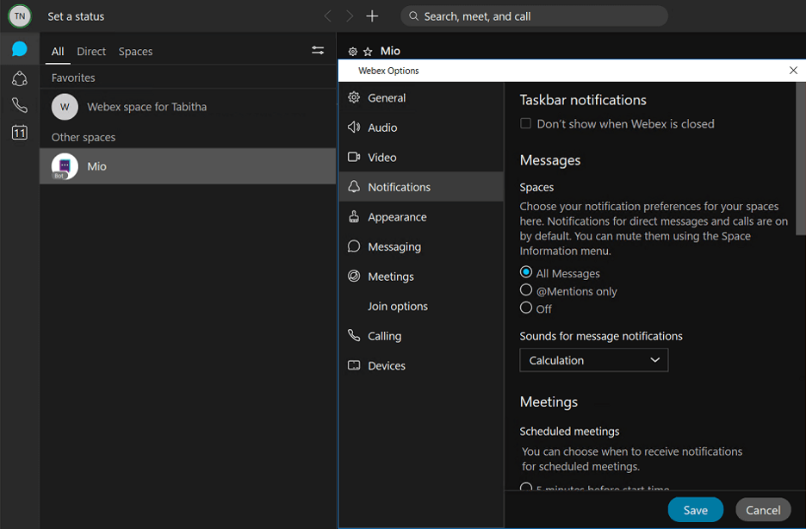Enable Don't show when Webex is closed
Screen dimensions: 806x529
[526, 123]
